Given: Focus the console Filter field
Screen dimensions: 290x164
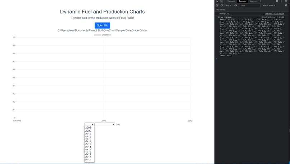Looking at the screenshot, I should pos(250,5).
